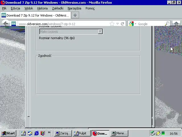Switch to the Mene... taskbar window
Image resolution: width=182 pixels, height=137 pixels.
point(119,133)
